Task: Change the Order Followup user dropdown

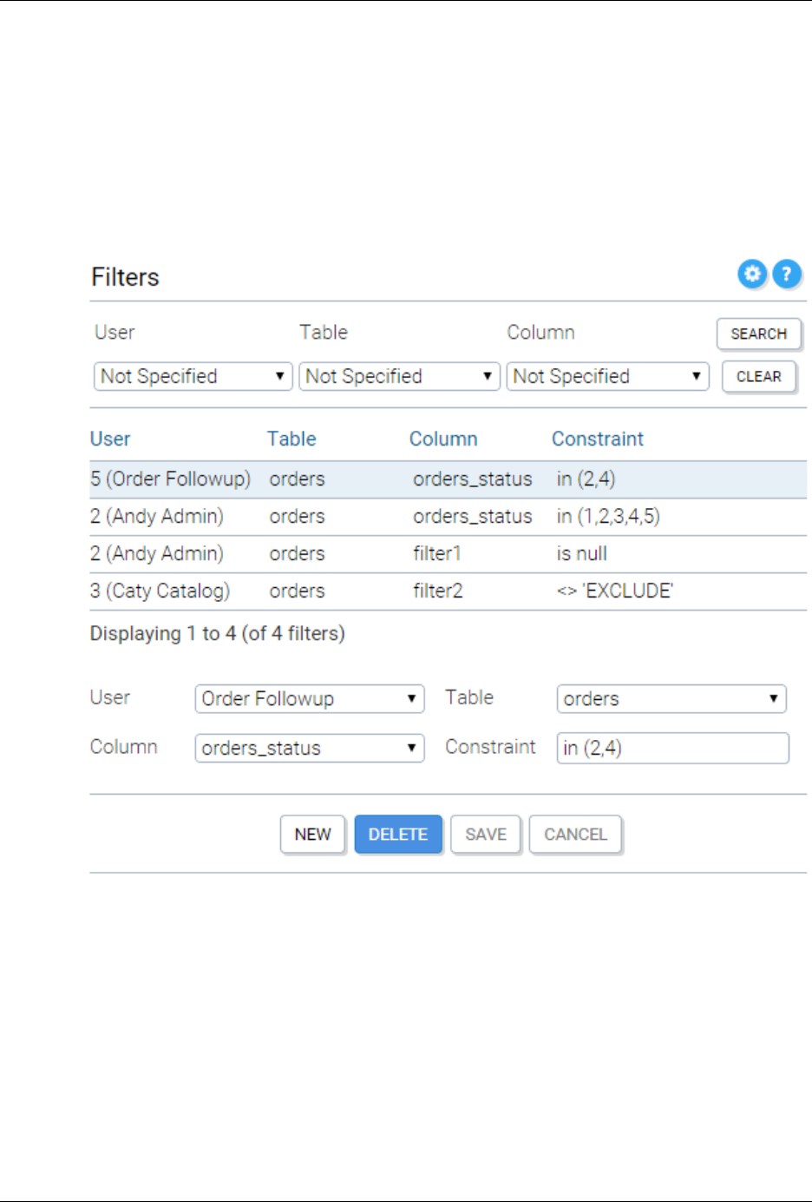Action: pyautogui.click(x=309, y=699)
